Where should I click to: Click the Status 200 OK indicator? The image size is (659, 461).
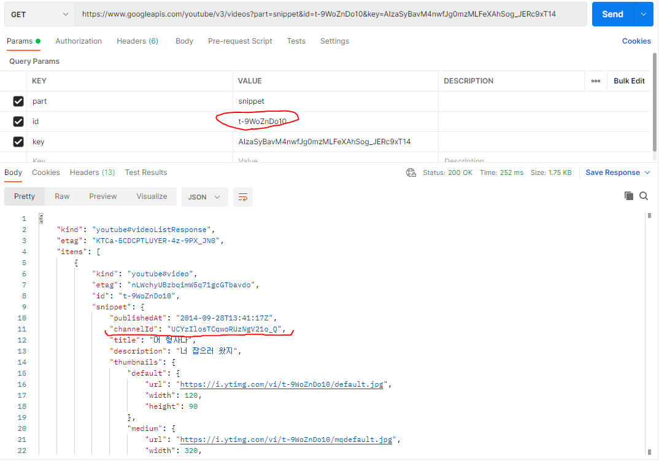(447, 172)
